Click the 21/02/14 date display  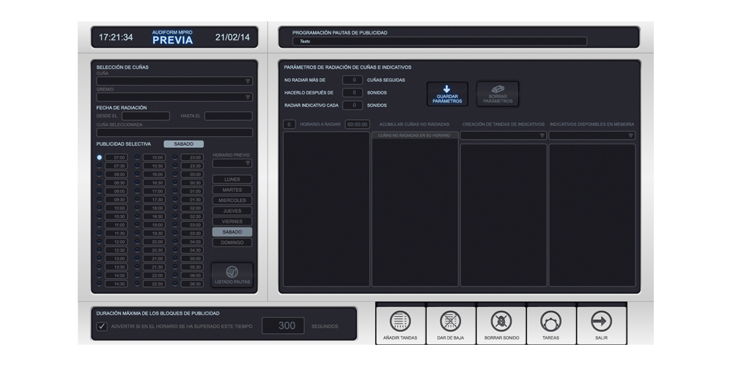tap(232, 37)
